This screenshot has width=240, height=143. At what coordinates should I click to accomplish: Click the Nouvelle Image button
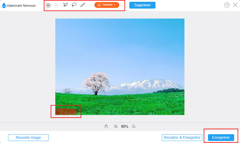click(x=28, y=138)
